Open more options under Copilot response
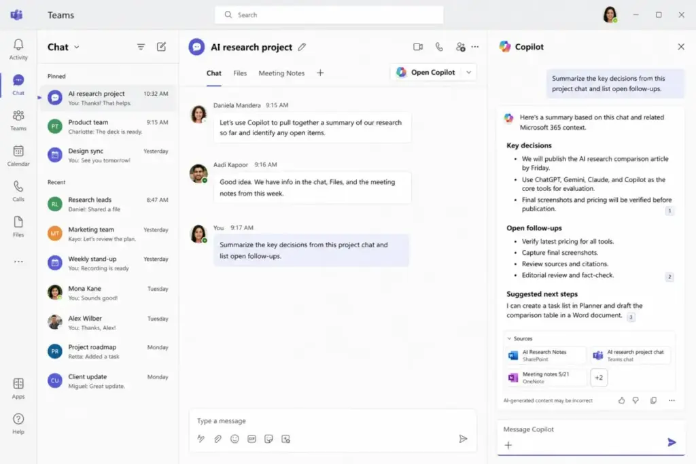The height and width of the screenshot is (464, 696). 672,400
